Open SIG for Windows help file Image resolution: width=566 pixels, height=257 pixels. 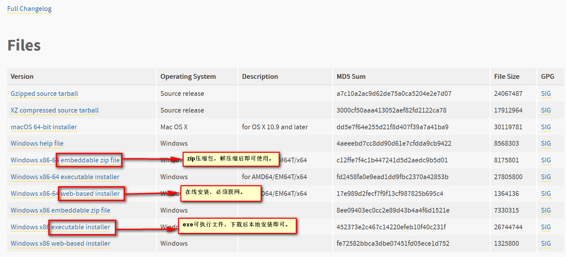pos(546,143)
